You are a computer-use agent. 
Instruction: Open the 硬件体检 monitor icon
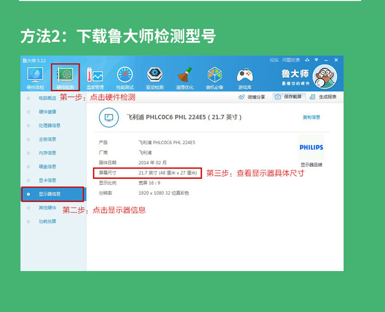coord(35,75)
